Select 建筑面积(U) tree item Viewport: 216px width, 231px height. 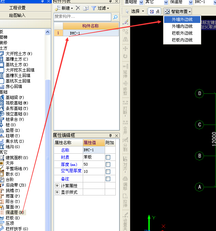(17, 158)
